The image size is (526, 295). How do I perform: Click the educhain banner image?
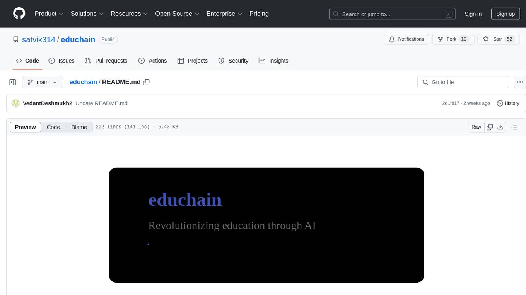[266, 225]
